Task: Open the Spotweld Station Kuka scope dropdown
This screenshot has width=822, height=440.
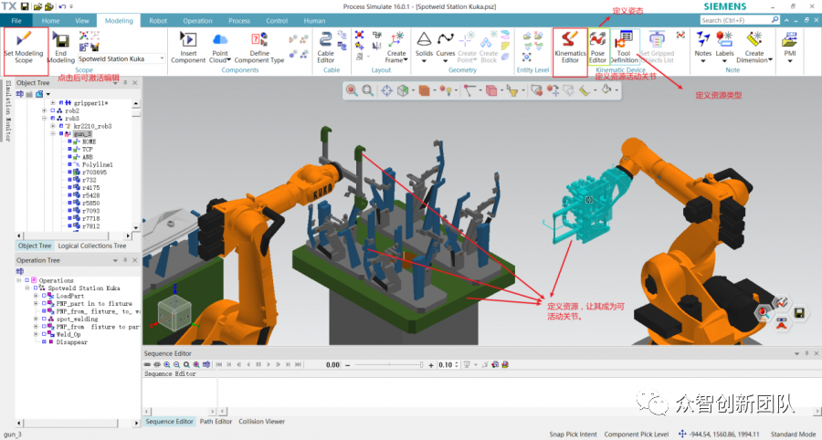Action: click(161, 58)
